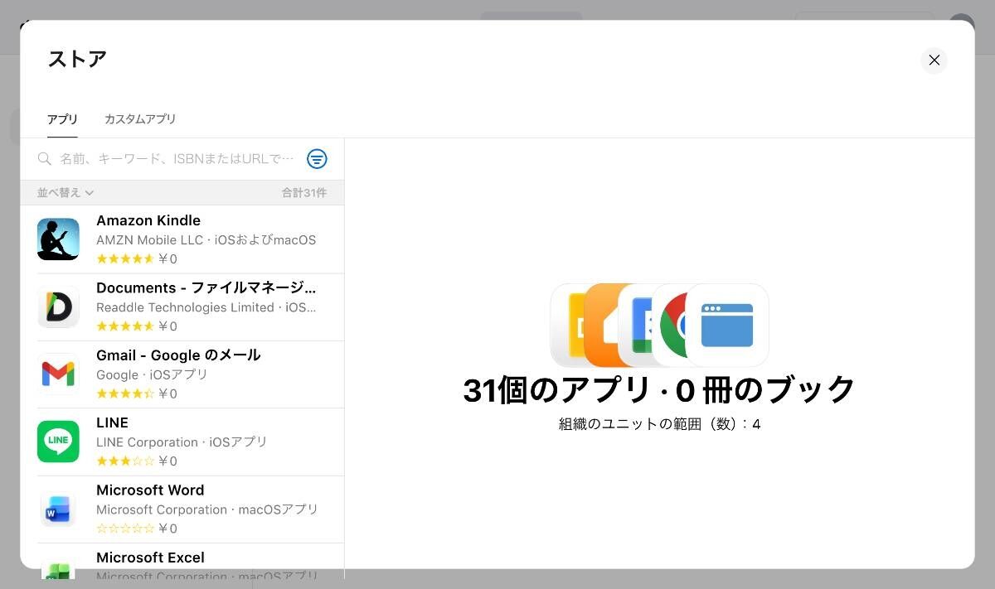
Task: Click the Microsoft Word app icon
Action: click(x=58, y=509)
